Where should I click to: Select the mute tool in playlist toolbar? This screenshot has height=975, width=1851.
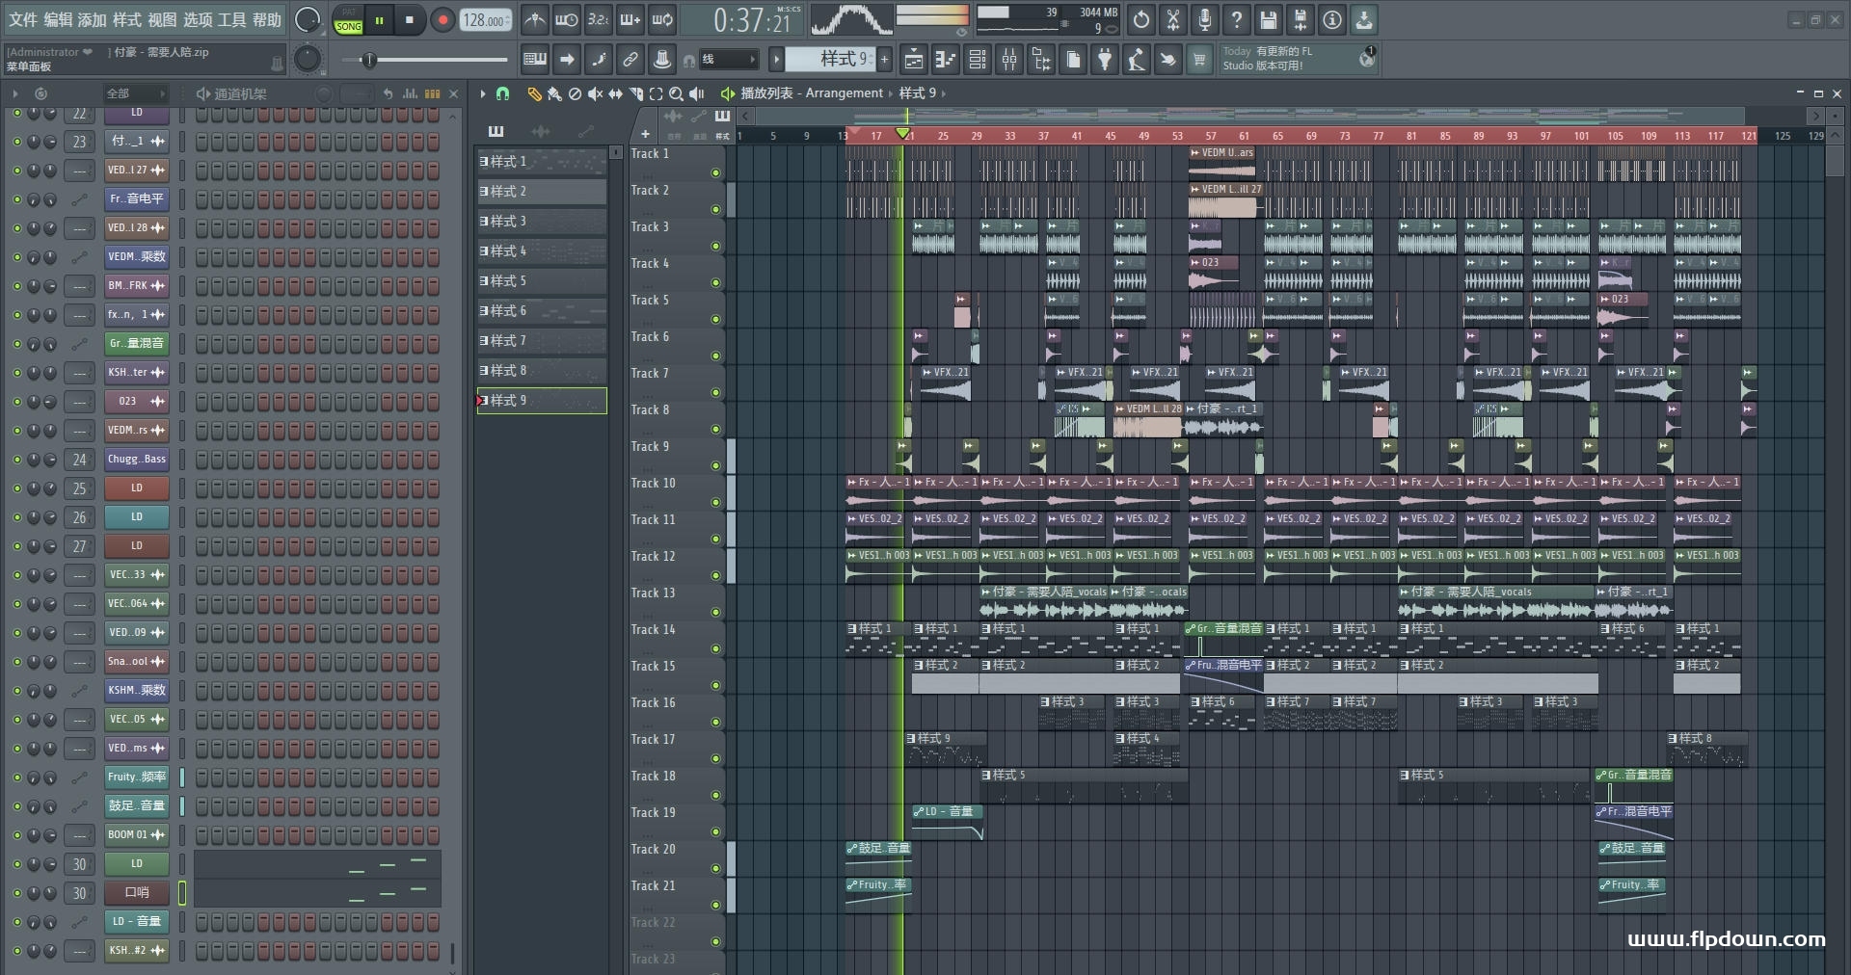(595, 93)
